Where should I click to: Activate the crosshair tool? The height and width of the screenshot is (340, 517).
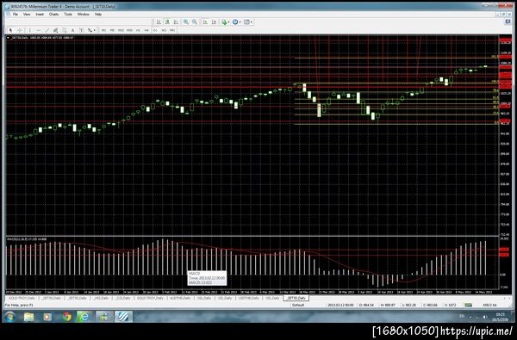[20, 30]
